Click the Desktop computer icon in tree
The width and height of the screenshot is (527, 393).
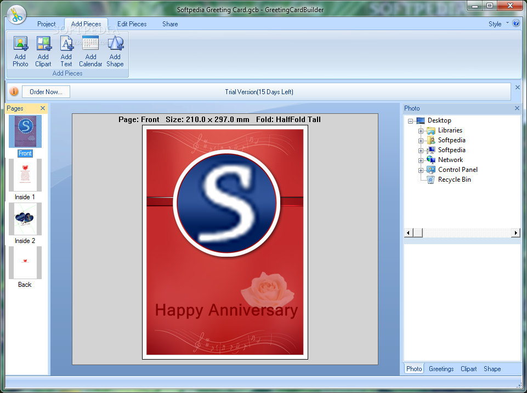(x=421, y=120)
